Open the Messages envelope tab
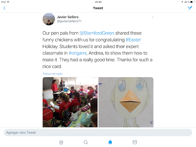This screenshot has height=147, width=196. [135, 142]
